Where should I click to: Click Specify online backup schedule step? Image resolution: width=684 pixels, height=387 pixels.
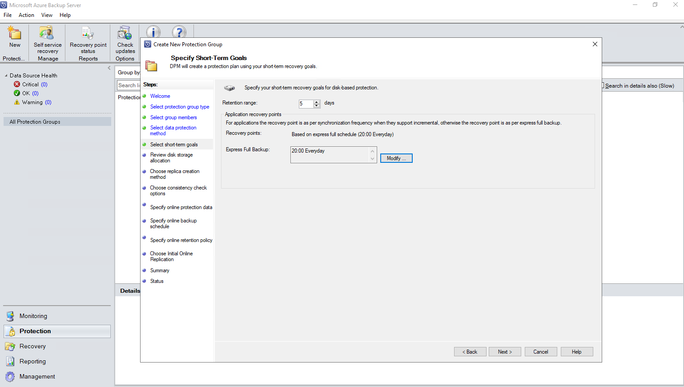[x=173, y=223]
